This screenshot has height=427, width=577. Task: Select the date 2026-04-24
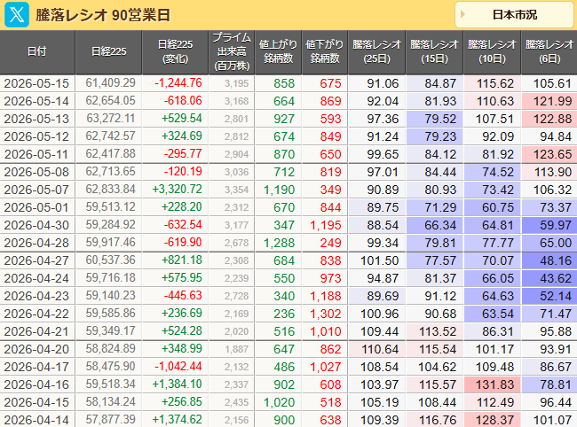pos(36,278)
